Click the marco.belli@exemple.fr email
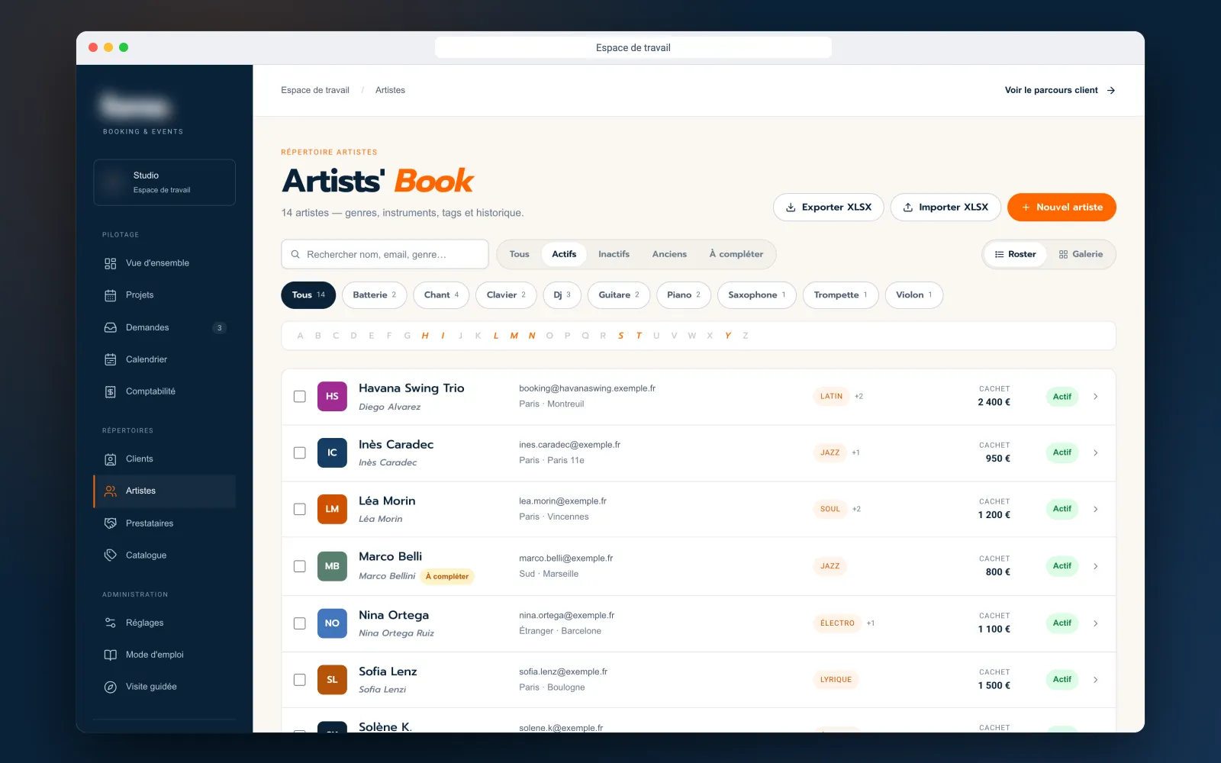The image size is (1221, 763). pos(565,559)
